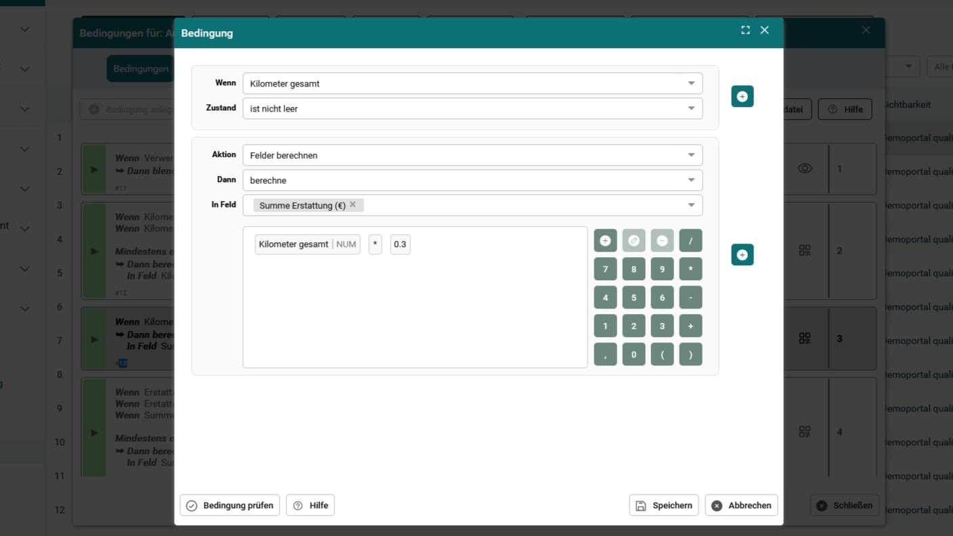
Task: Switch to the Bedingungen tab behind the dialog
Action: 140,68
